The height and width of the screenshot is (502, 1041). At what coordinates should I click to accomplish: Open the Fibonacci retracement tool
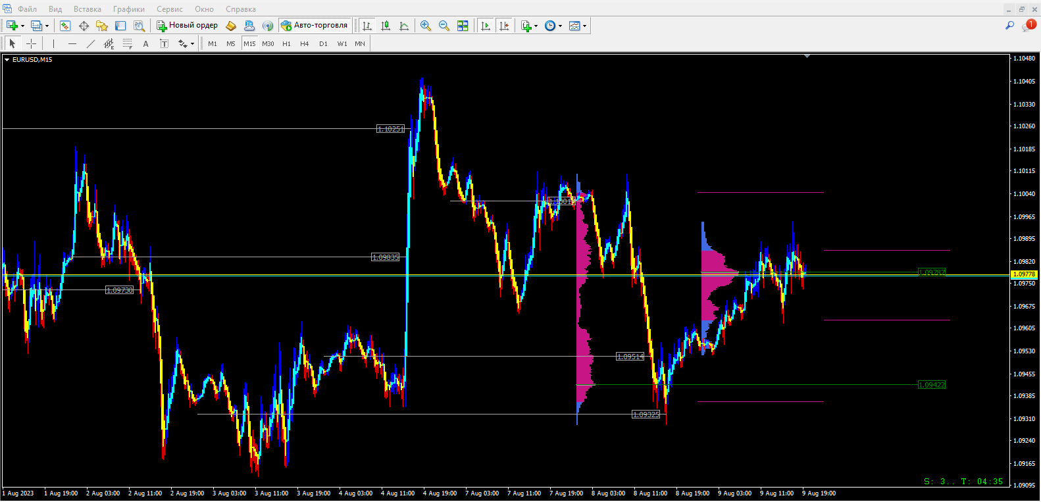(x=128, y=44)
